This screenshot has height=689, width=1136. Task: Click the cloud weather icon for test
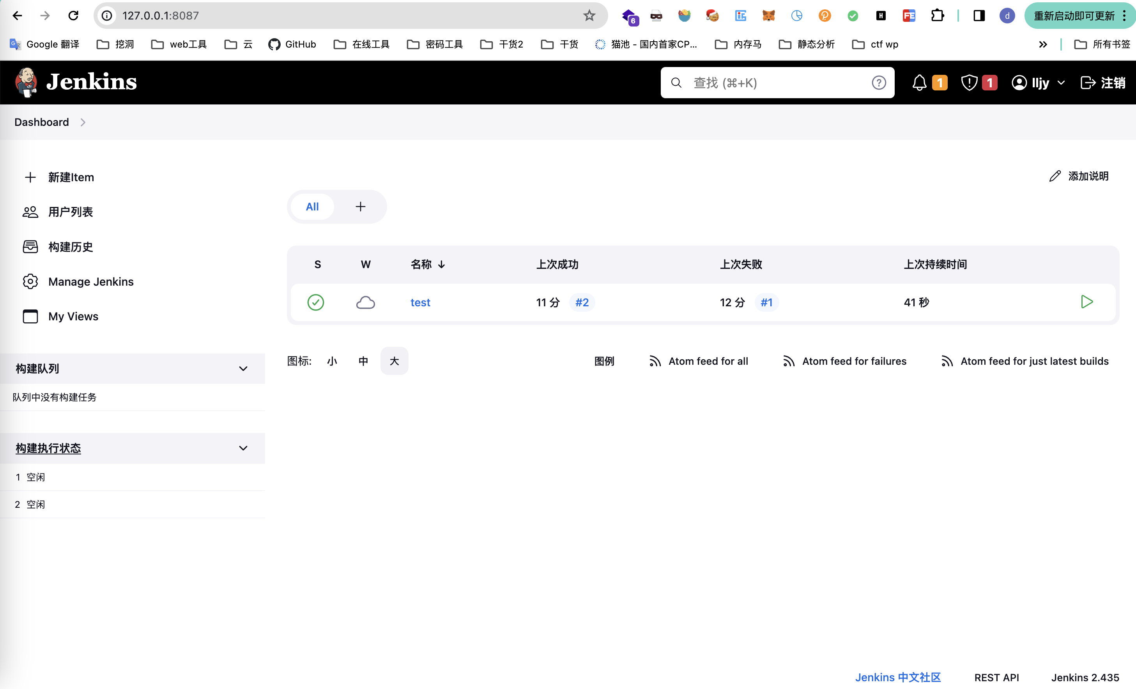(366, 302)
